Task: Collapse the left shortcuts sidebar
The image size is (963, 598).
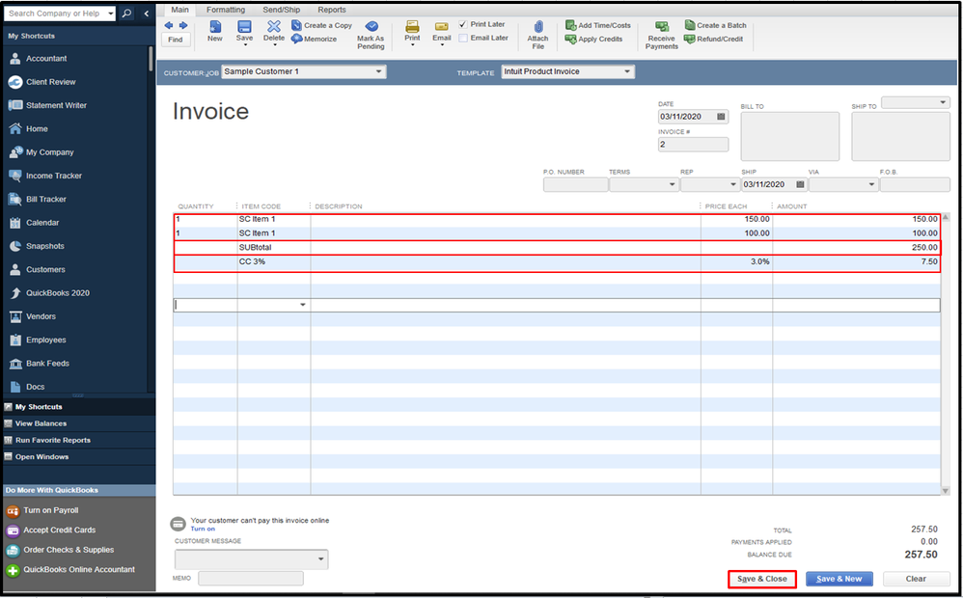Action: pyautogui.click(x=146, y=13)
